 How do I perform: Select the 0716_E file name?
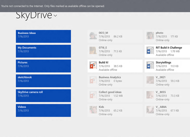tap(103, 48)
